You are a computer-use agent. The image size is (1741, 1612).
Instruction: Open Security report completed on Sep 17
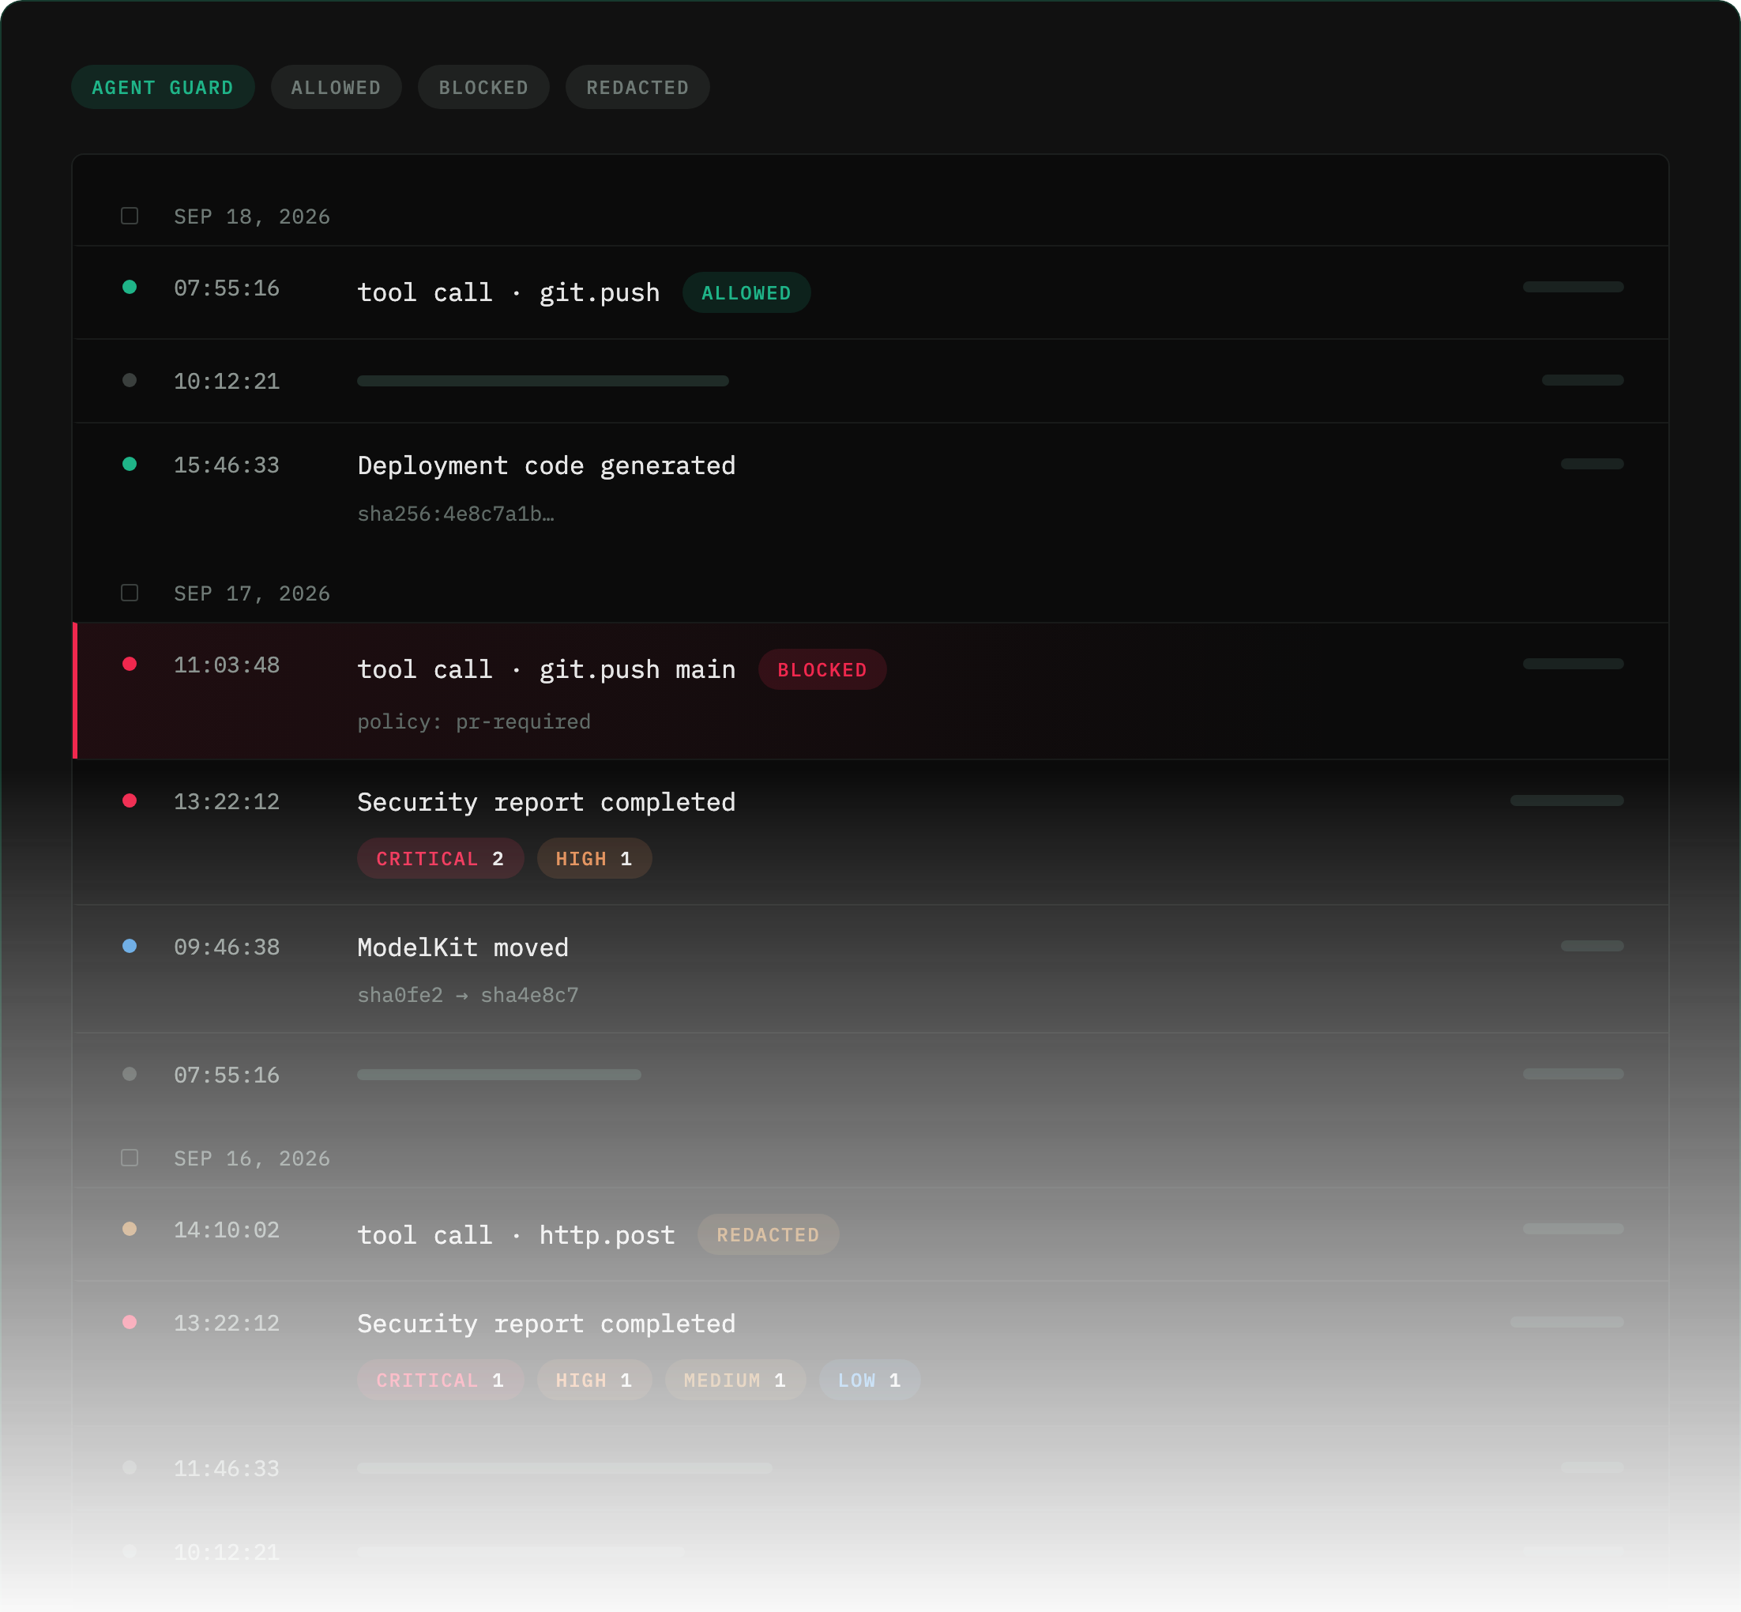547,803
